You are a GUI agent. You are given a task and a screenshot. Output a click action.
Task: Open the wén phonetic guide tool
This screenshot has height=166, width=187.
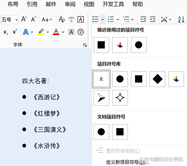[71, 19]
